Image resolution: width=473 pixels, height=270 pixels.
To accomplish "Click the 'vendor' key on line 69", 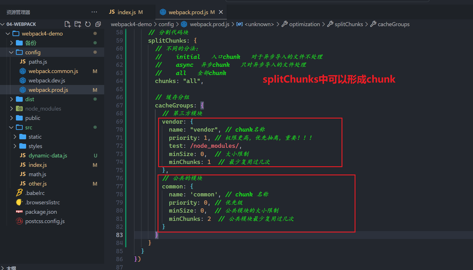I will (172, 122).
